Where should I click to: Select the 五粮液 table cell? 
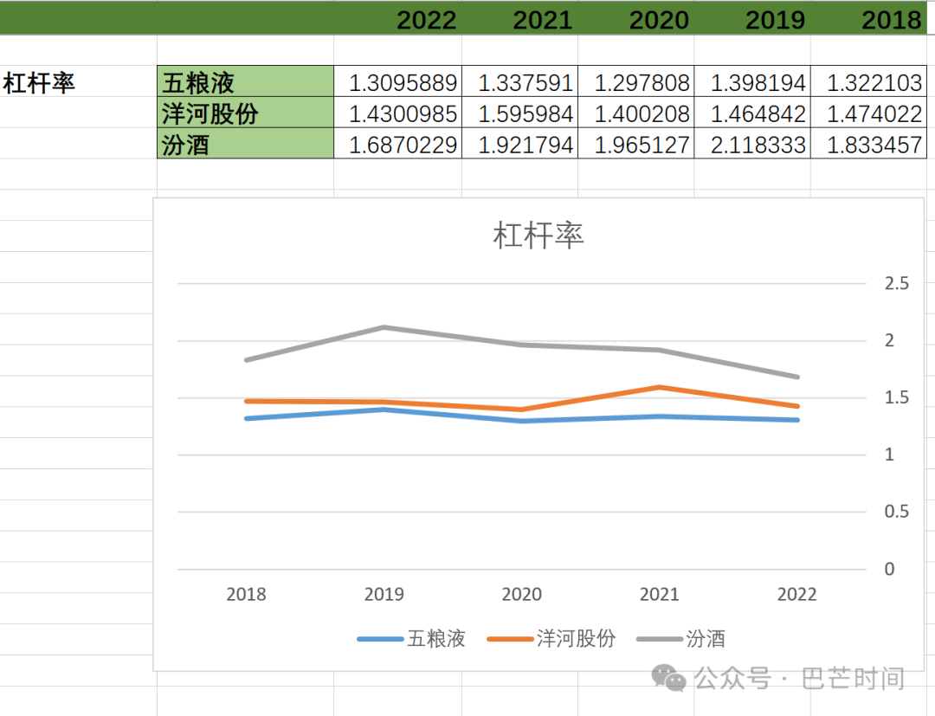point(245,81)
